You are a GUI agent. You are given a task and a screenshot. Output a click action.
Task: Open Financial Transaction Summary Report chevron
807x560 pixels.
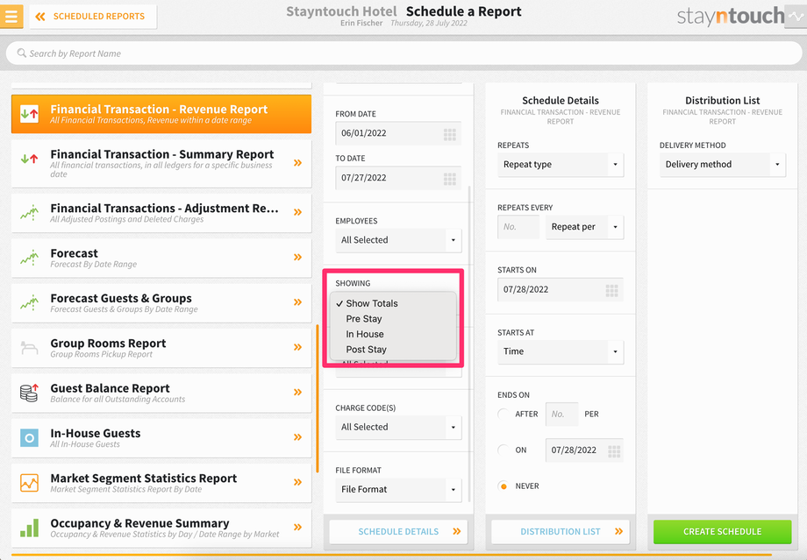tap(297, 163)
